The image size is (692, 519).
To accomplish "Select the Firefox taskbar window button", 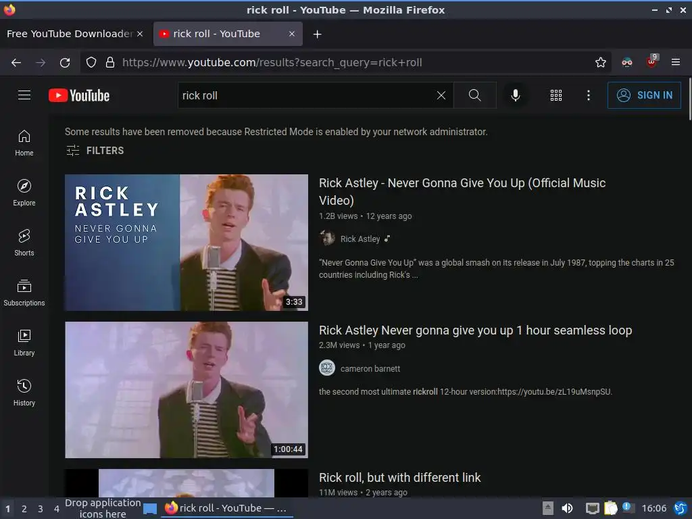I will [x=227, y=508].
